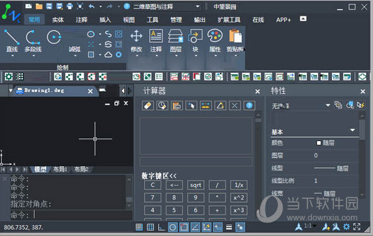The width and height of the screenshot is (373, 236).
Task: Click the calculator expression input field
Action: [196, 161]
